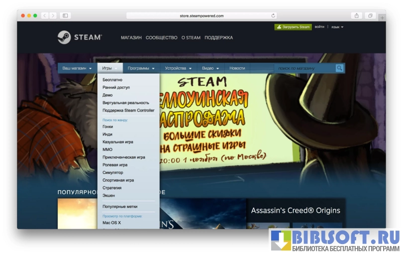403x253 pixels.
Task: Click the store search magnifier icon
Action: pos(339,68)
